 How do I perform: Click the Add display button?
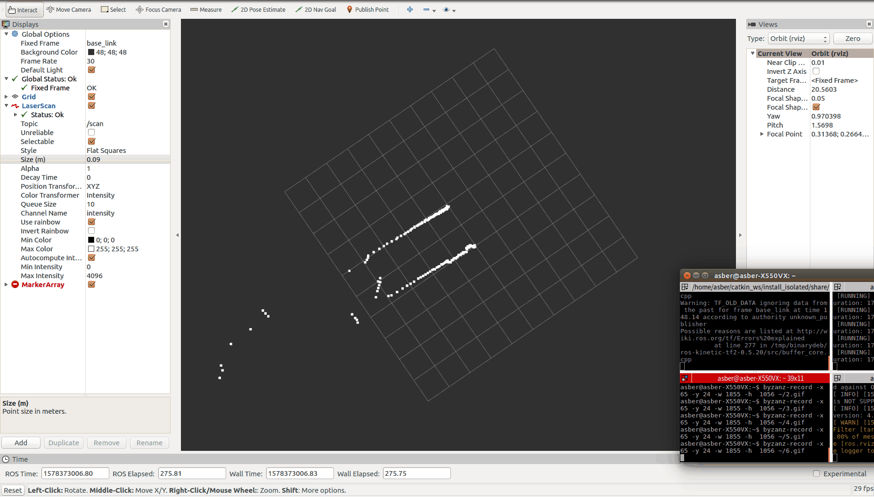click(21, 442)
